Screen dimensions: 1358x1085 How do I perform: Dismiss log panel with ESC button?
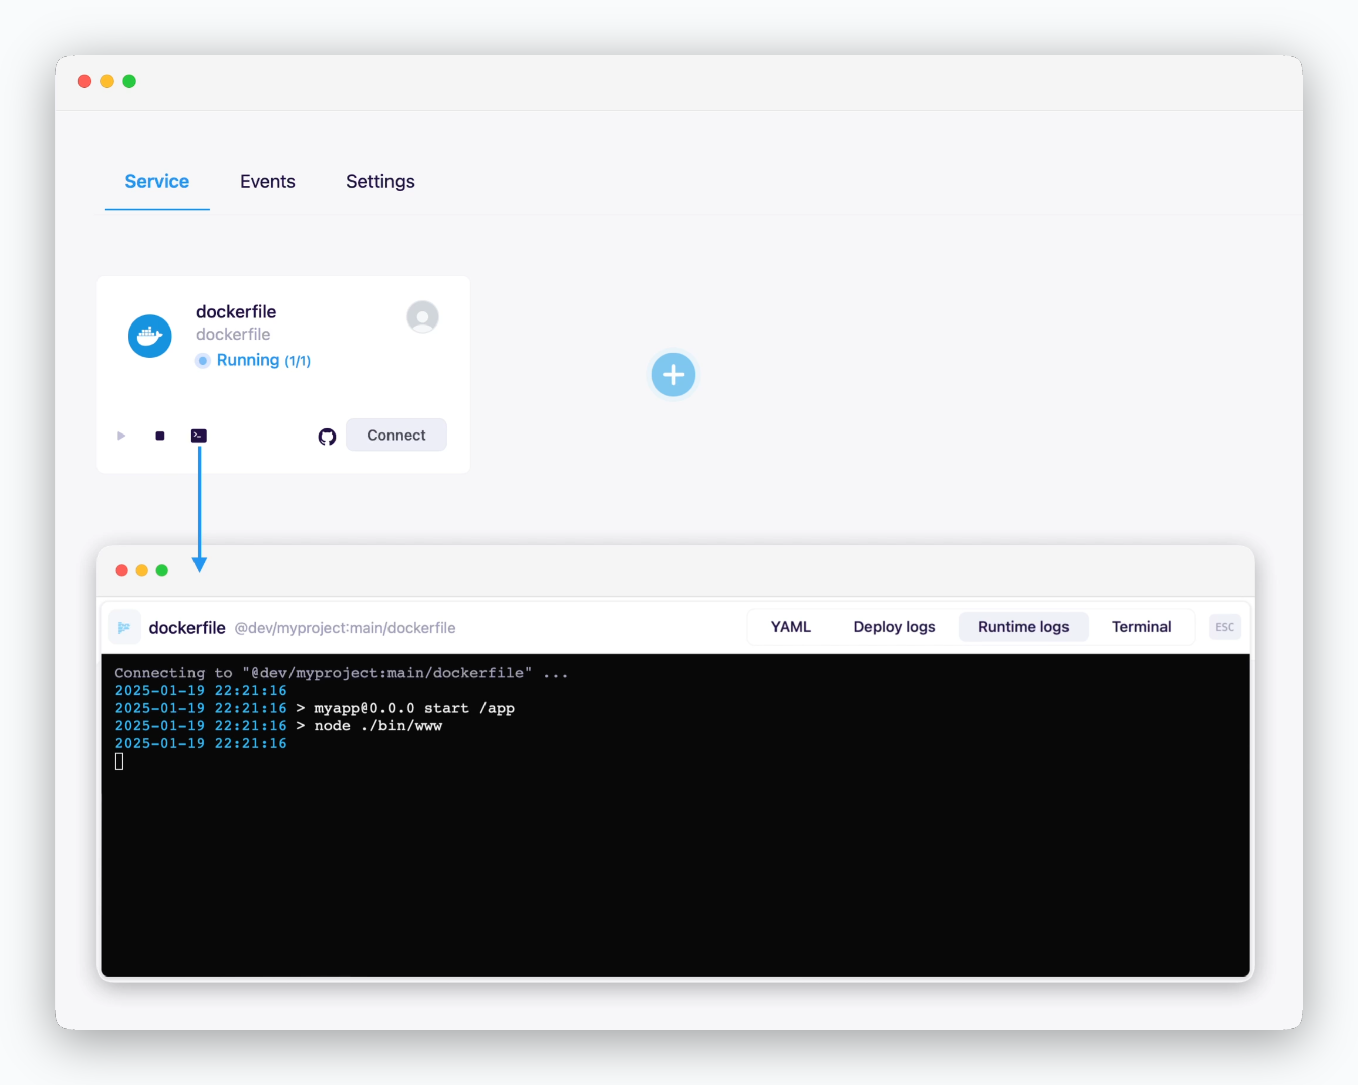[x=1224, y=627]
